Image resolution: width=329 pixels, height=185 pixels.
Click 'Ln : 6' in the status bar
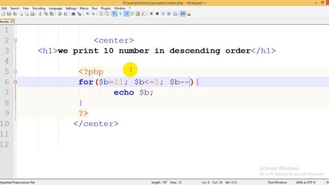point(206,182)
